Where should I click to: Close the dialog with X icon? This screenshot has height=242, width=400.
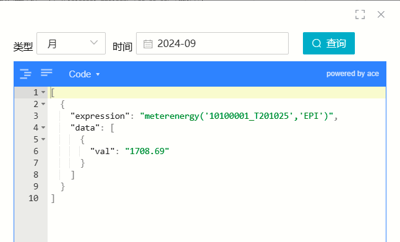click(381, 15)
